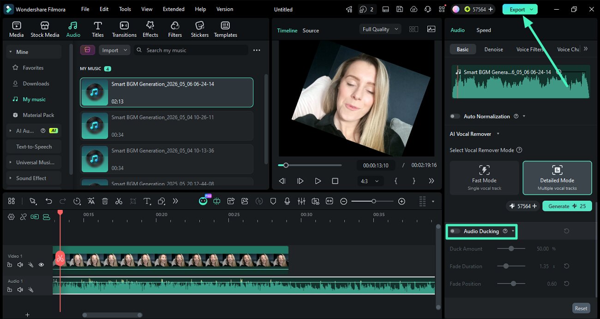This screenshot has height=319, width=600.
Task: Open the 4:3 aspect ratio dropdown
Action: pyautogui.click(x=370, y=181)
